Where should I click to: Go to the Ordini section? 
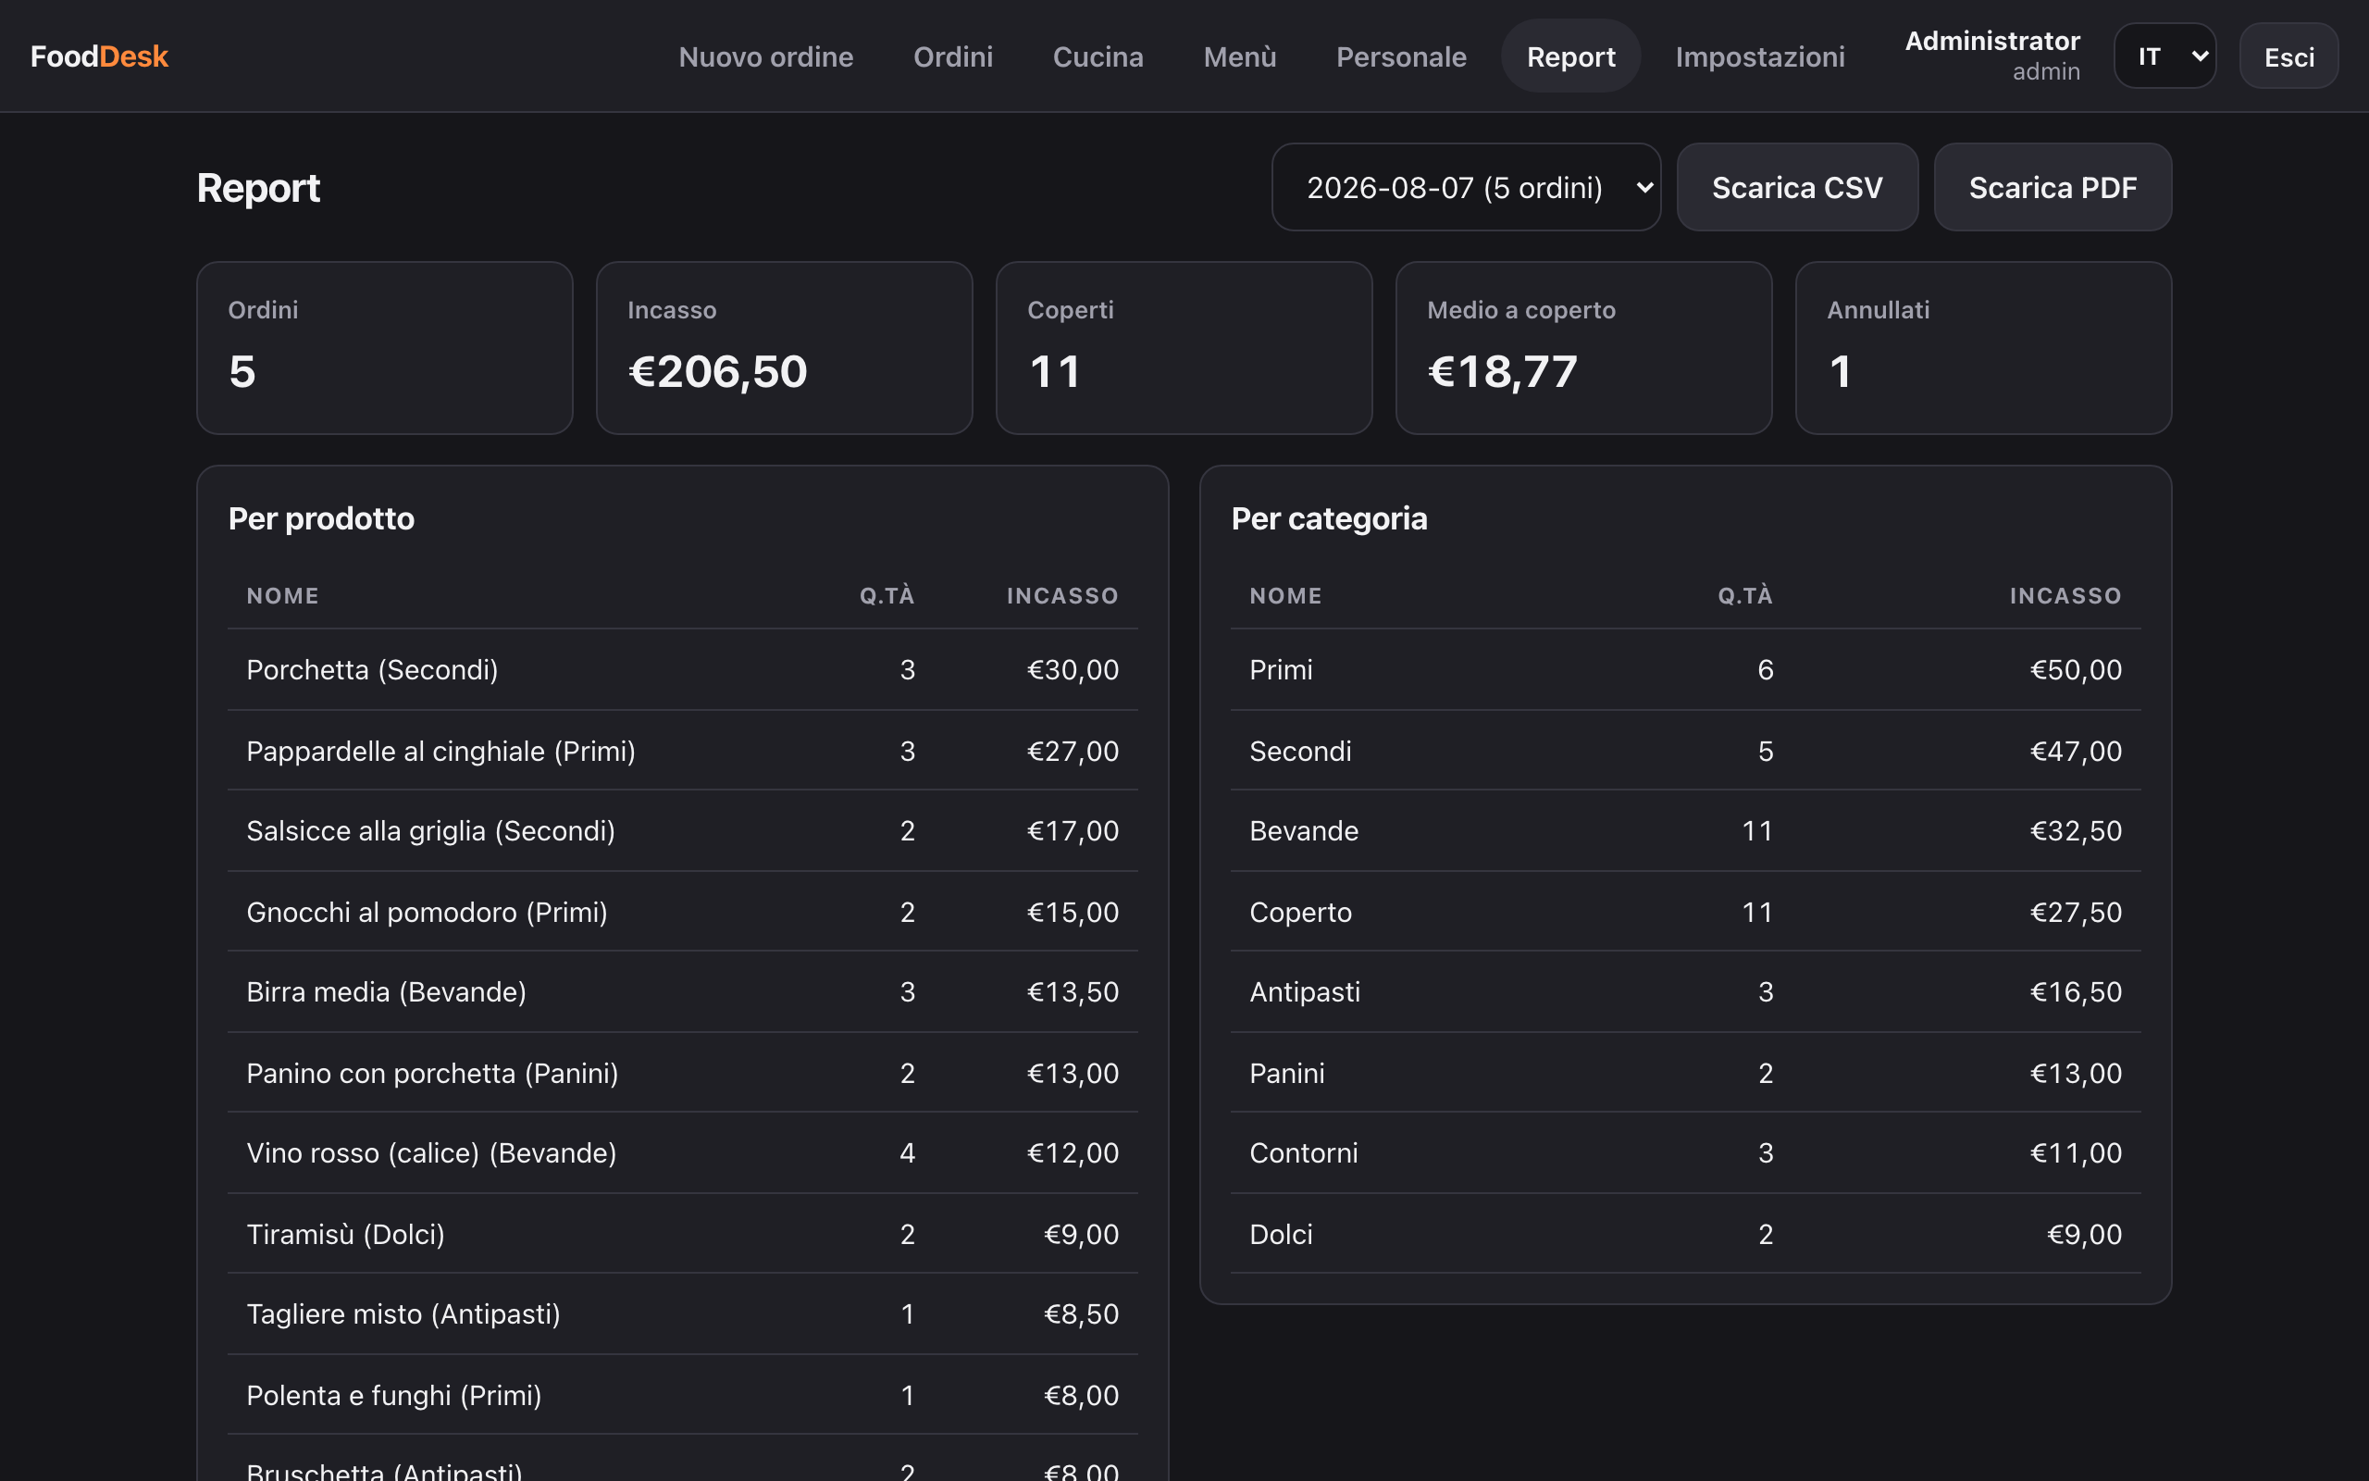pyautogui.click(x=952, y=56)
